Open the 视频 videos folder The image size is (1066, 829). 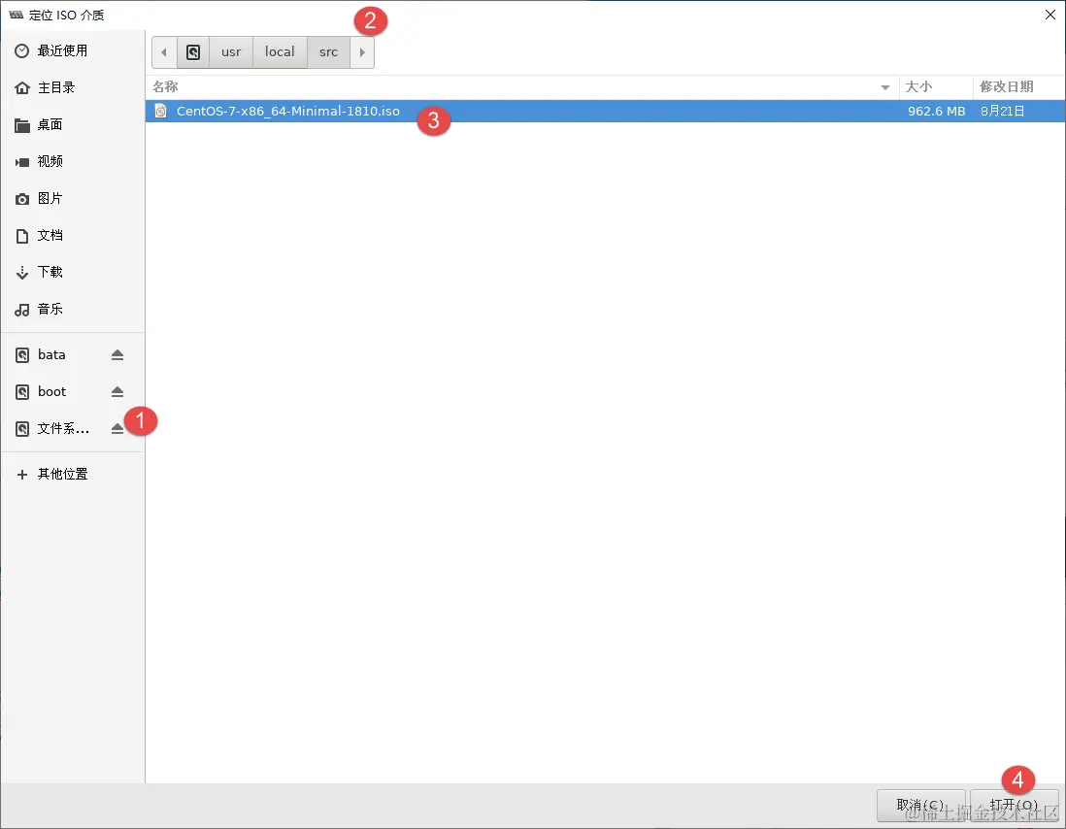[x=73, y=161]
